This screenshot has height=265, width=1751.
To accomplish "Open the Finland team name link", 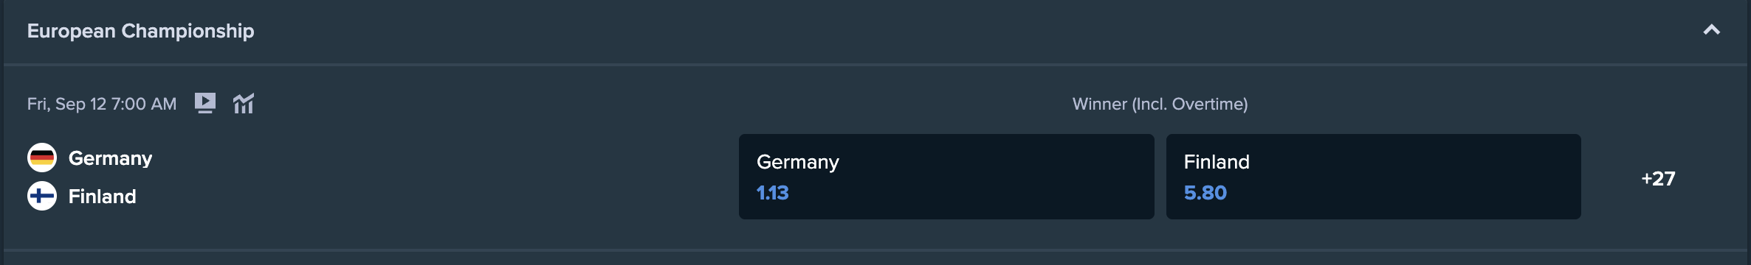I will click(102, 197).
